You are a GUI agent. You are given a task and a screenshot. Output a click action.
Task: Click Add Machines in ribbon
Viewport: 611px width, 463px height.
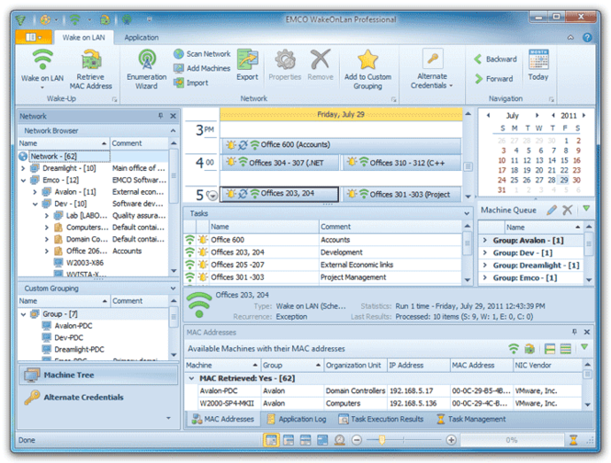click(x=202, y=68)
